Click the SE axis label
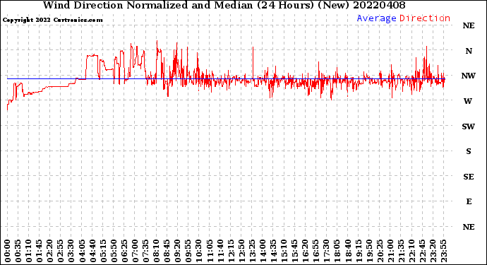The height and width of the screenshot is (265, 487). point(469,177)
